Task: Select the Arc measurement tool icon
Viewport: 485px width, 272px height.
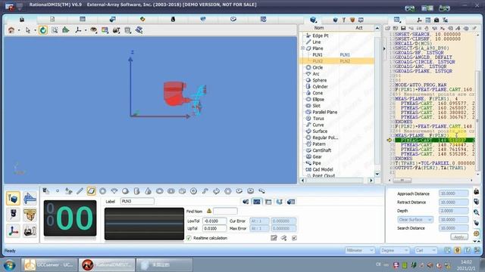Action: [x=114, y=191]
